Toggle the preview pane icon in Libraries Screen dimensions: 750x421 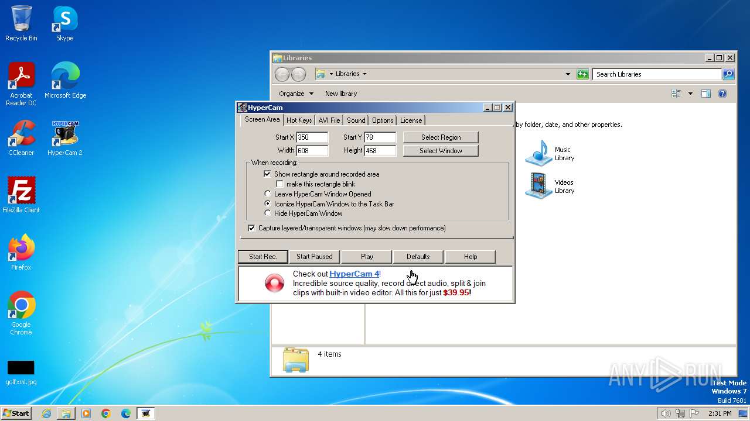pyautogui.click(x=705, y=94)
